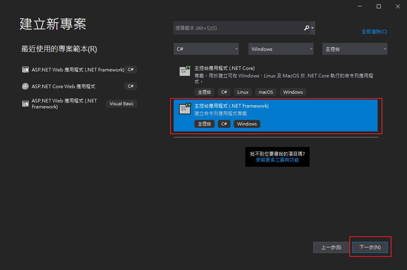Viewport: 407px width, 270px height.
Task: Click the search magnifier icon
Action: (307, 28)
